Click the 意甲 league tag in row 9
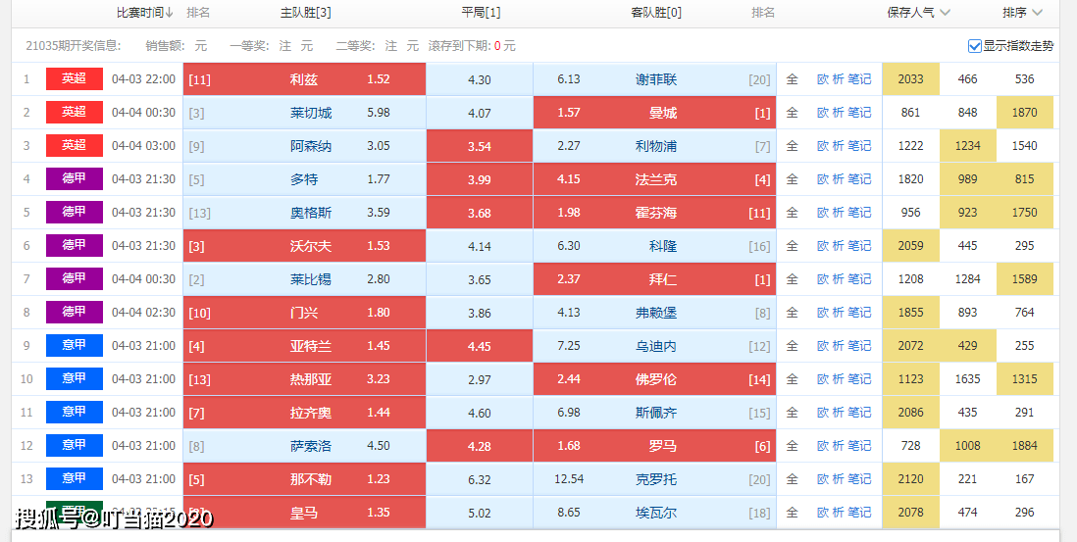The width and height of the screenshot is (1077, 542). [x=75, y=346]
